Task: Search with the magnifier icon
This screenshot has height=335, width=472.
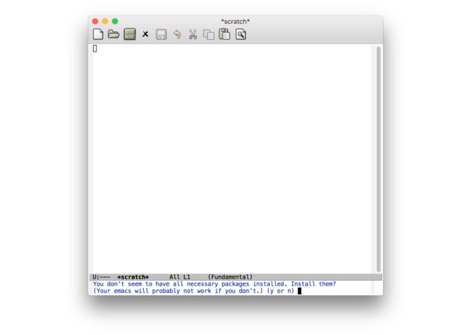Action: (x=240, y=35)
